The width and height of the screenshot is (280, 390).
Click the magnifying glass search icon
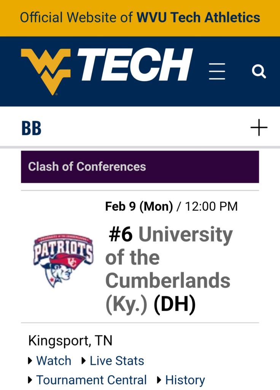[259, 71]
